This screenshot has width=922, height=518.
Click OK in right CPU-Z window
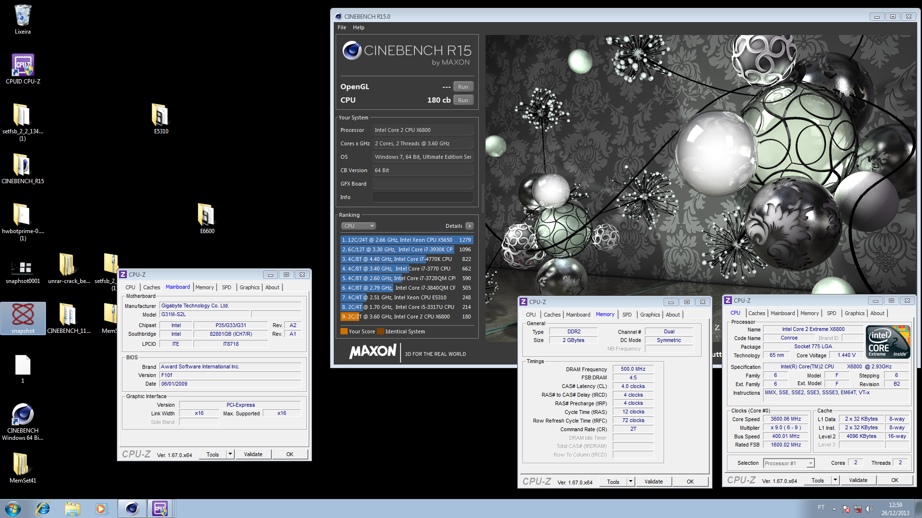pos(895,480)
